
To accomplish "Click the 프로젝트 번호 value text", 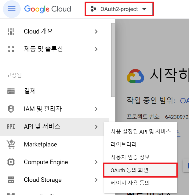I will pos(177,117).
